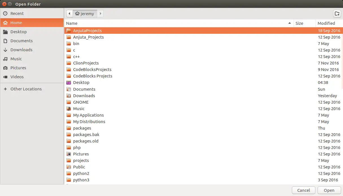Click the folder icon for bin
Viewport: 343px width, 196px height.
(69, 44)
